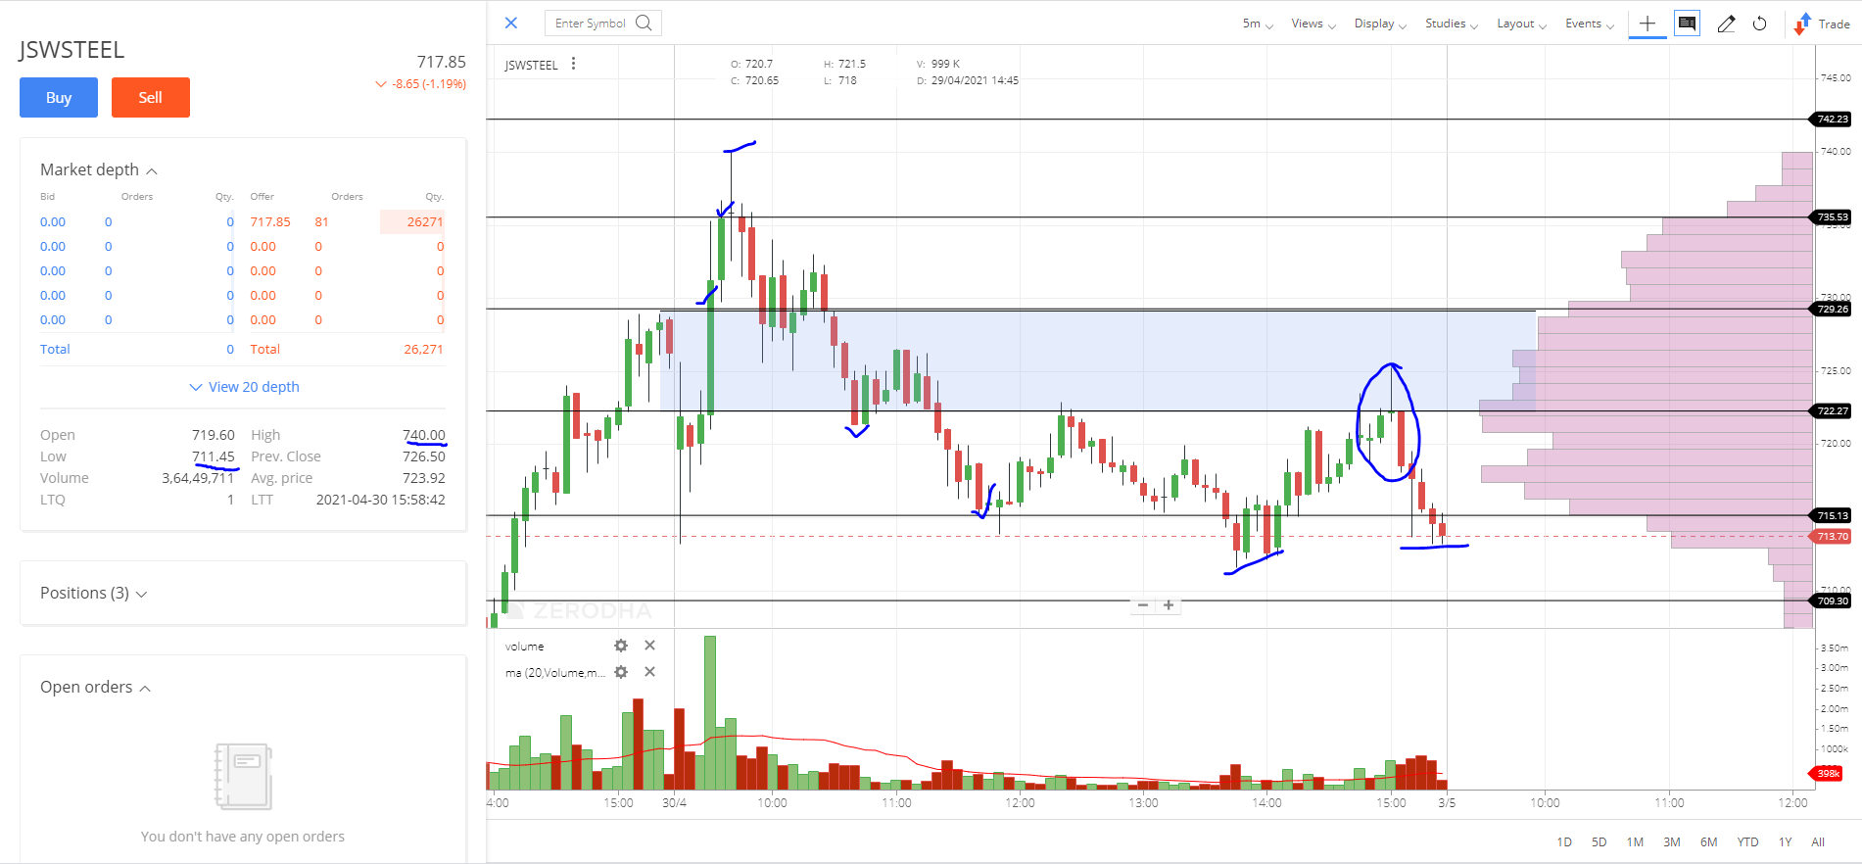Zoom out chart with minus button
Viewport: 1862px width, 864px height.
(x=1142, y=605)
